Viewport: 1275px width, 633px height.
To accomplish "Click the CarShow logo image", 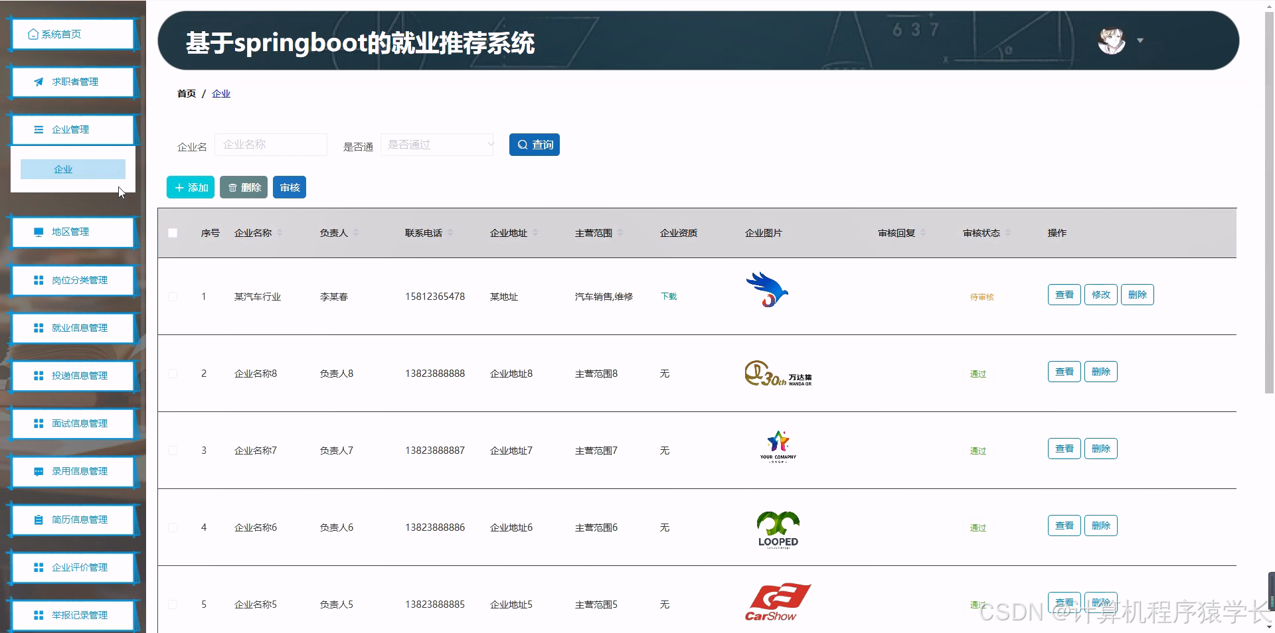I will 778,602.
